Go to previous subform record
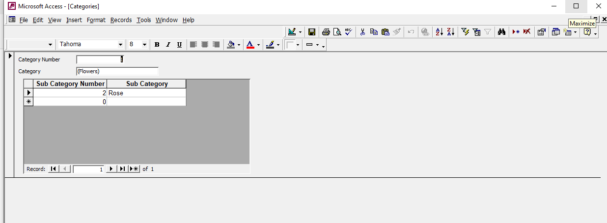Screen dimensions: 607x223 [66, 169]
